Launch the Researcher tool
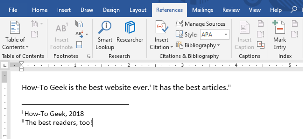The width and height of the screenshot is (303, 139). click(130, 32)
